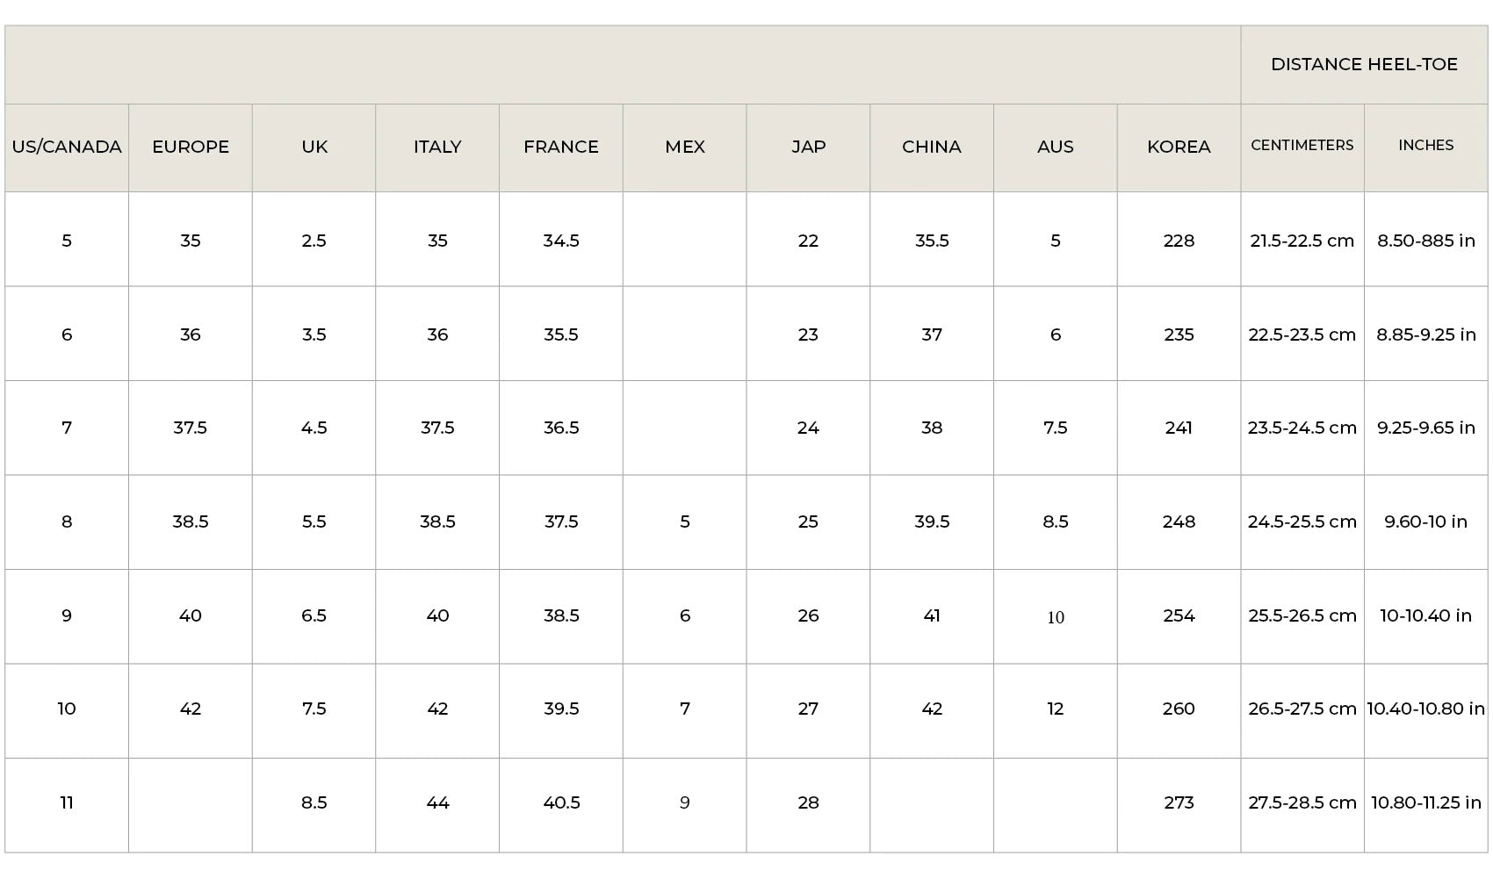1493x878 pixels.
Task: Select the AUS column header
Action: (x=1056, y=147)
